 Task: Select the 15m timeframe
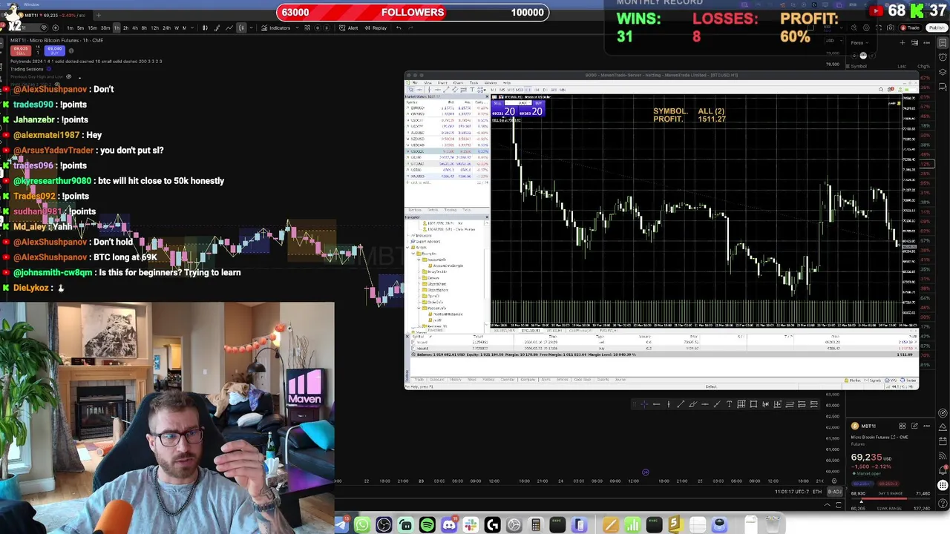point(92,27)
